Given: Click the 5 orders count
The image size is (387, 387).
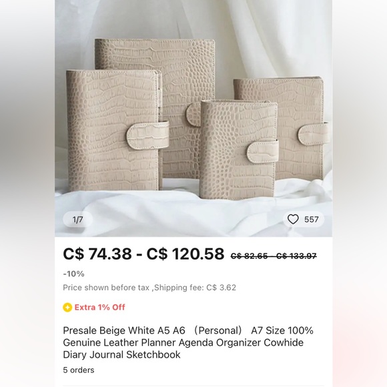Looking at the screenshot, I should (x=79, y=370).
